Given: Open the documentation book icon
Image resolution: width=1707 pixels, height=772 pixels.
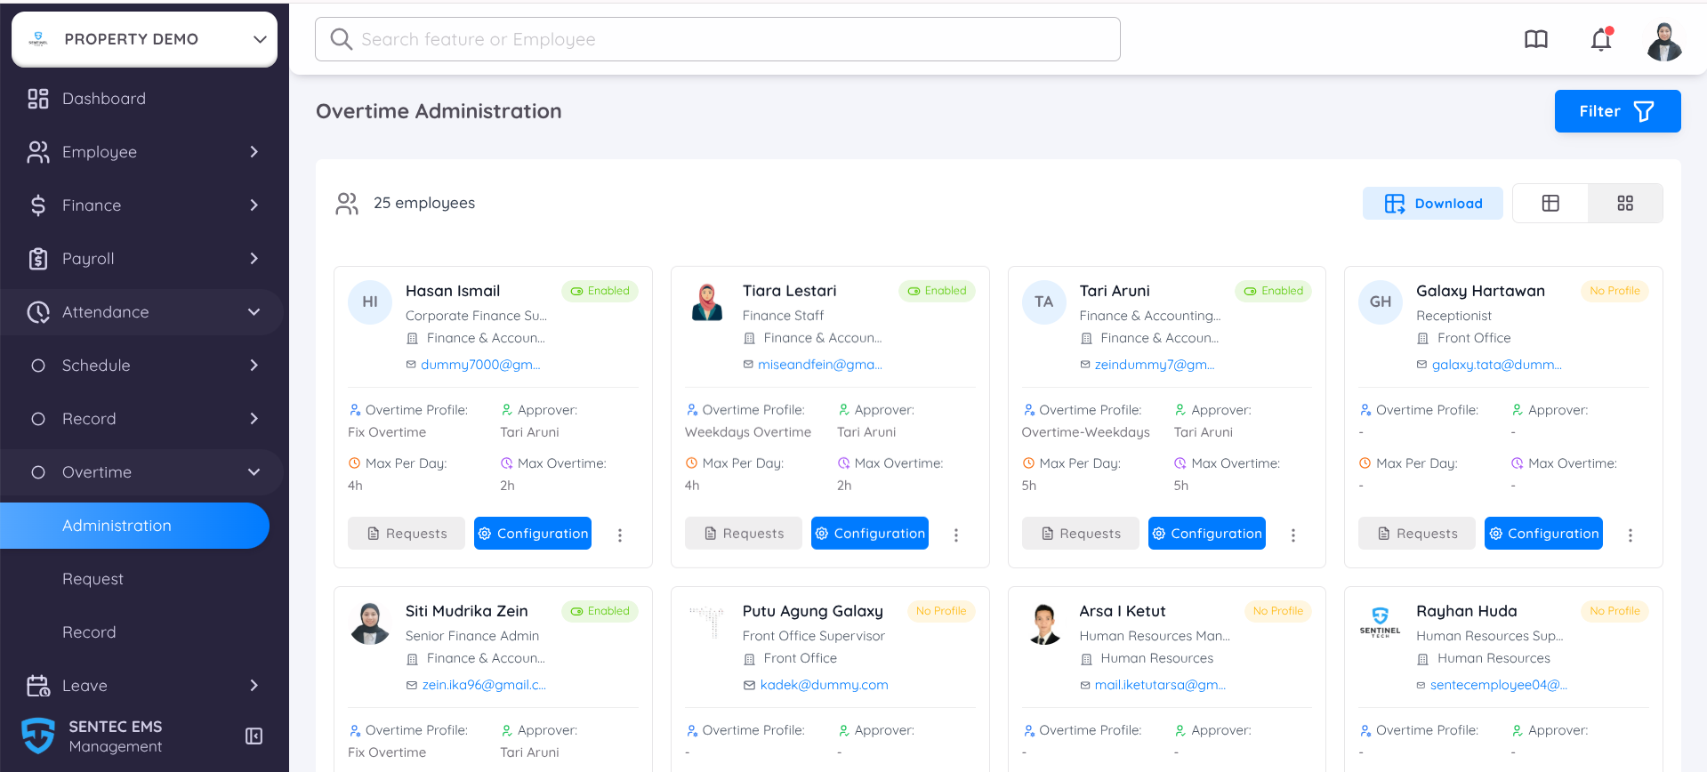Looking at the screenshot, I should (x=1536, y=40).
